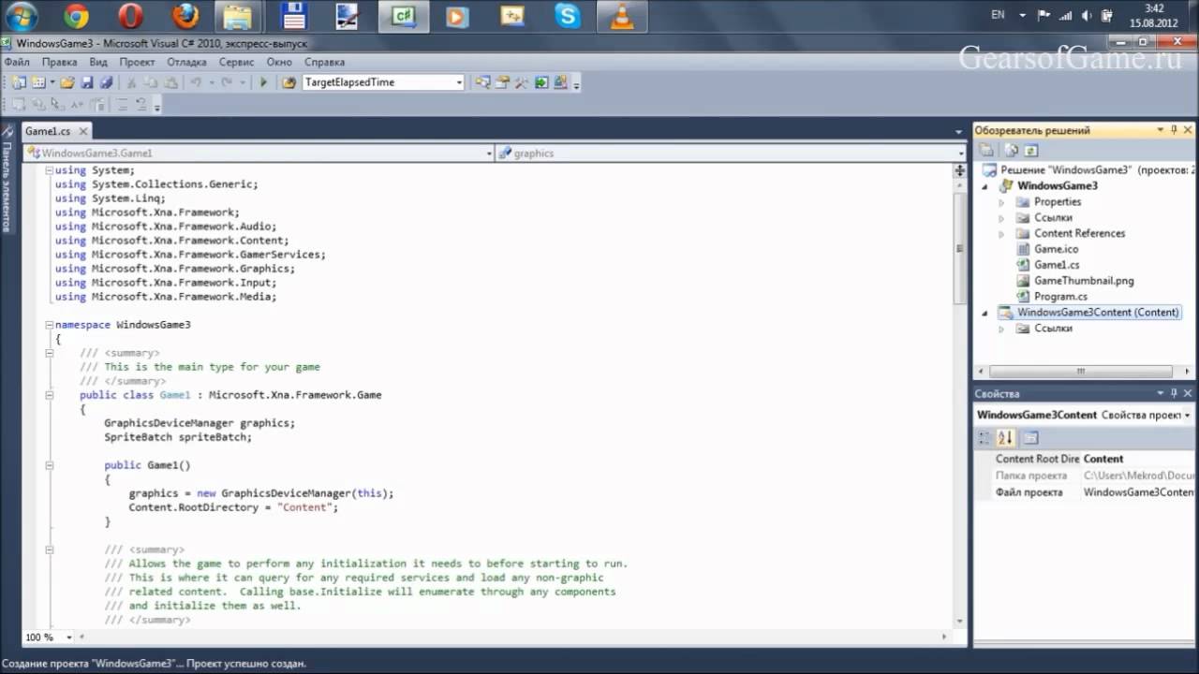Click Properties icon in Solution Explorer toolbar
This screenshot has width=1199, height=674.
pos(986,150)
